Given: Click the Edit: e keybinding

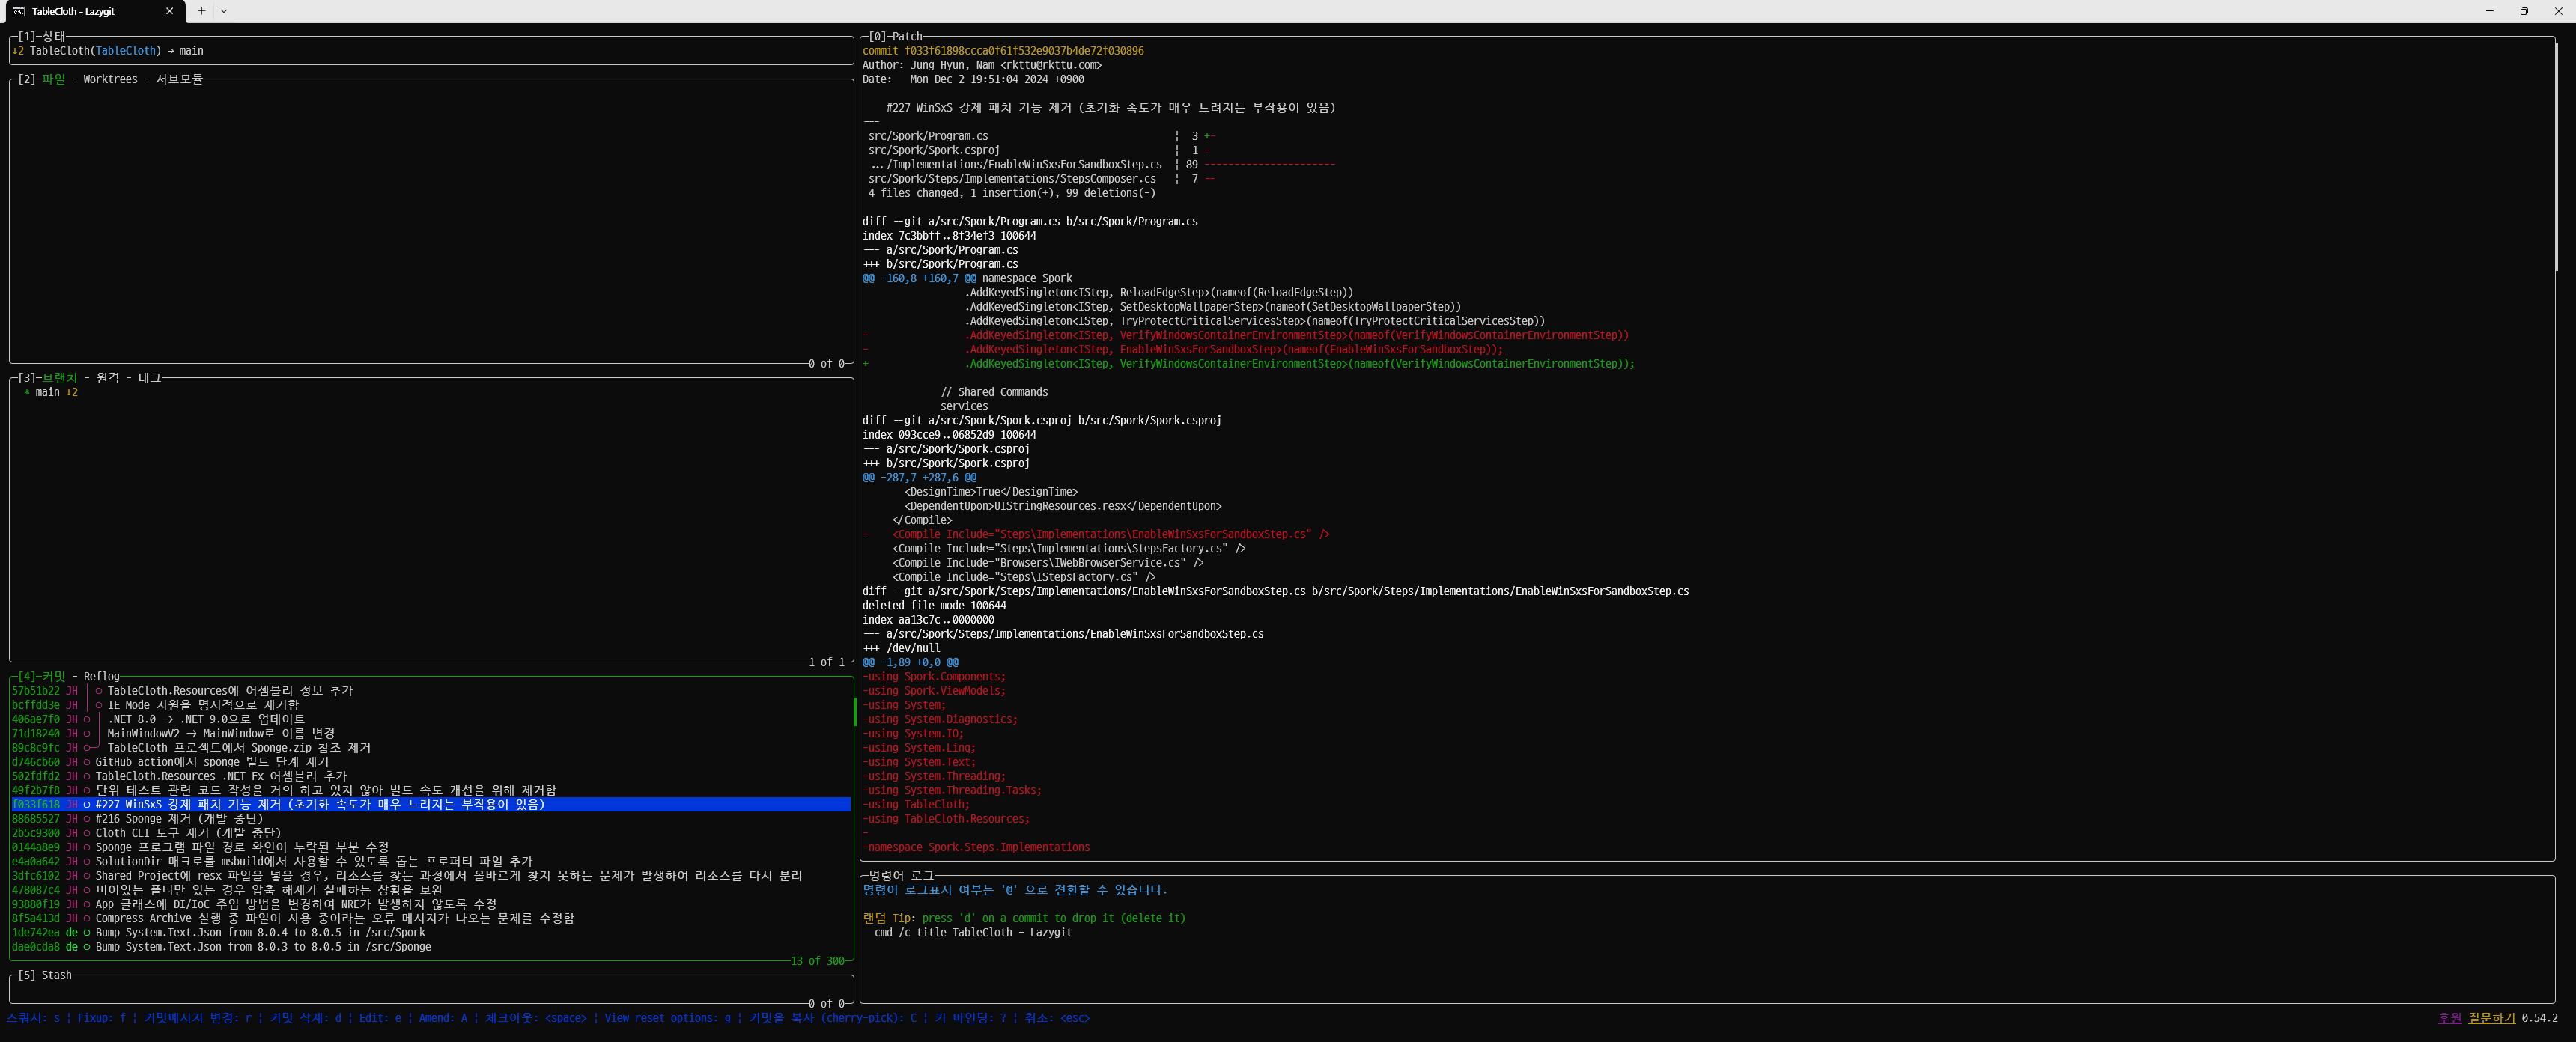Looking at the screenshot, I should [x=380, y=1018].
